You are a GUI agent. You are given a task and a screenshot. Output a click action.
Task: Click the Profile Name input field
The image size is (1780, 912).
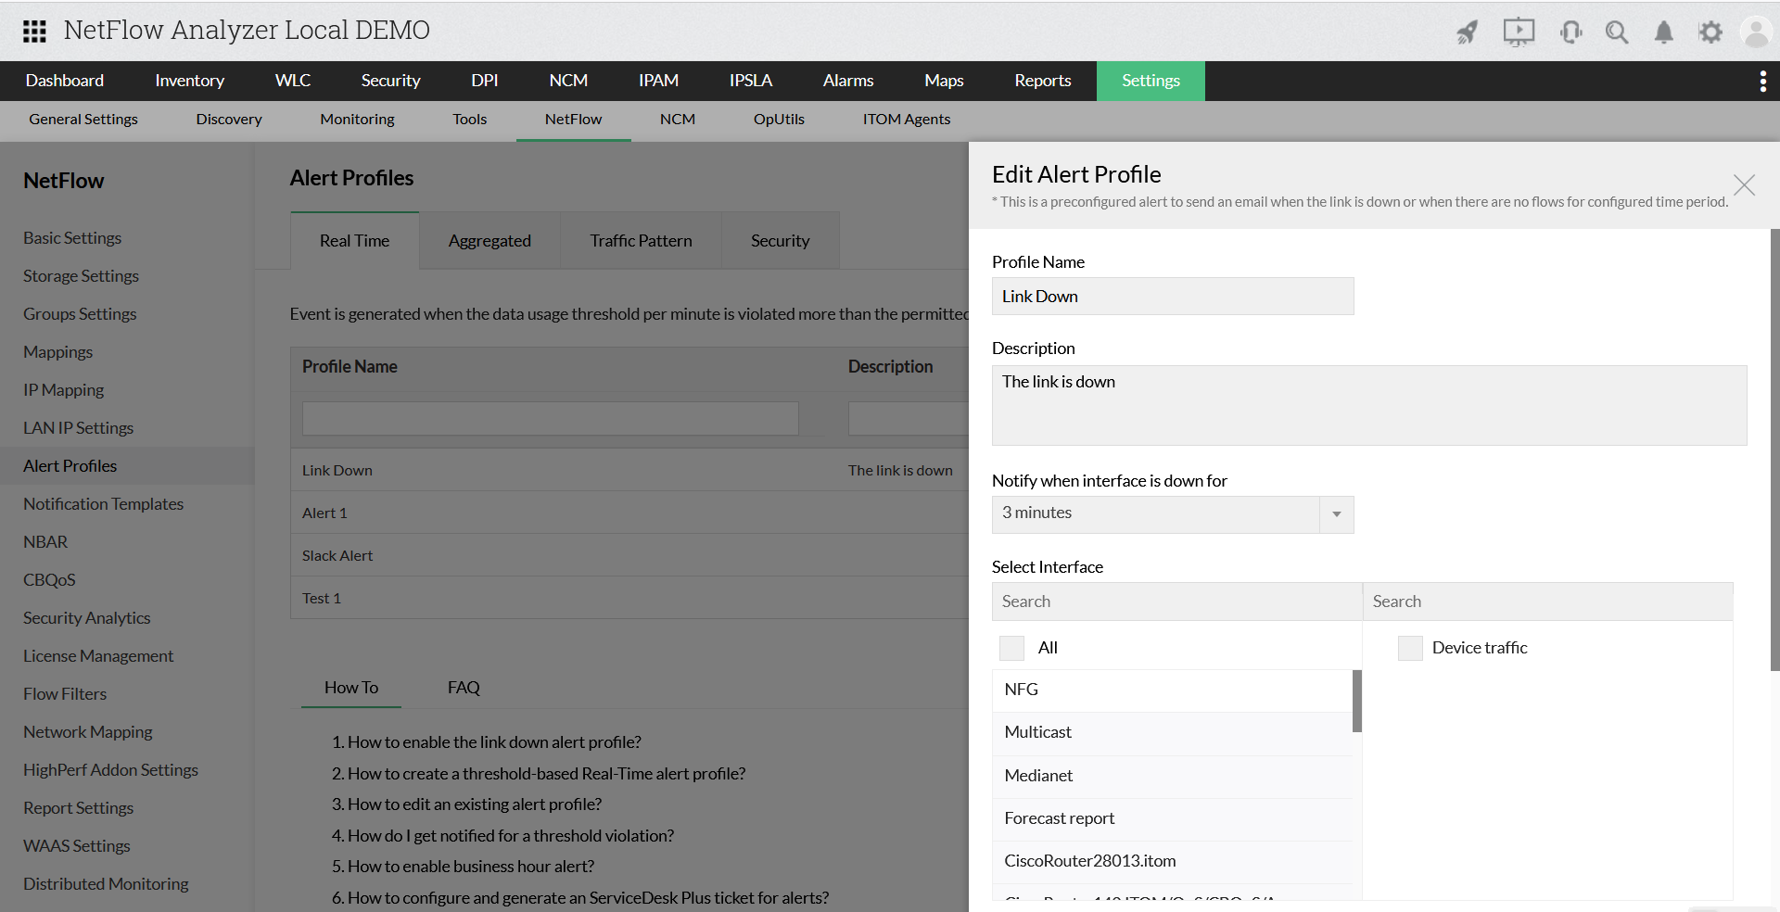click(1173, 297)
